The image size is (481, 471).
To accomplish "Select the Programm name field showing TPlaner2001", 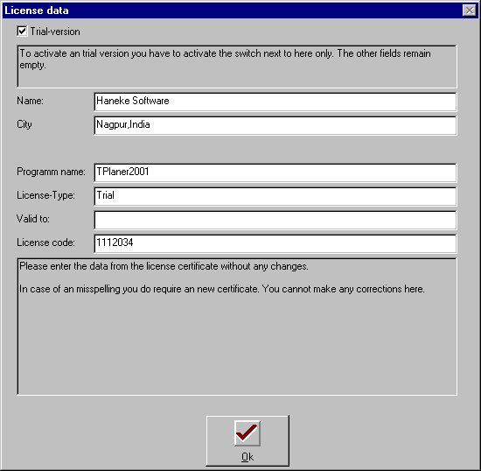I will click(275, 172).
